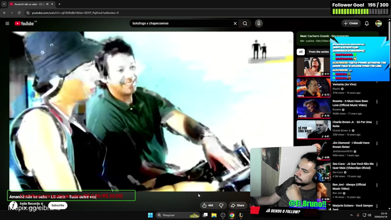Viewport: 391px width, 220px height.
Task: Open League of Legends taskbar icon
Action: tap(241, 215)
